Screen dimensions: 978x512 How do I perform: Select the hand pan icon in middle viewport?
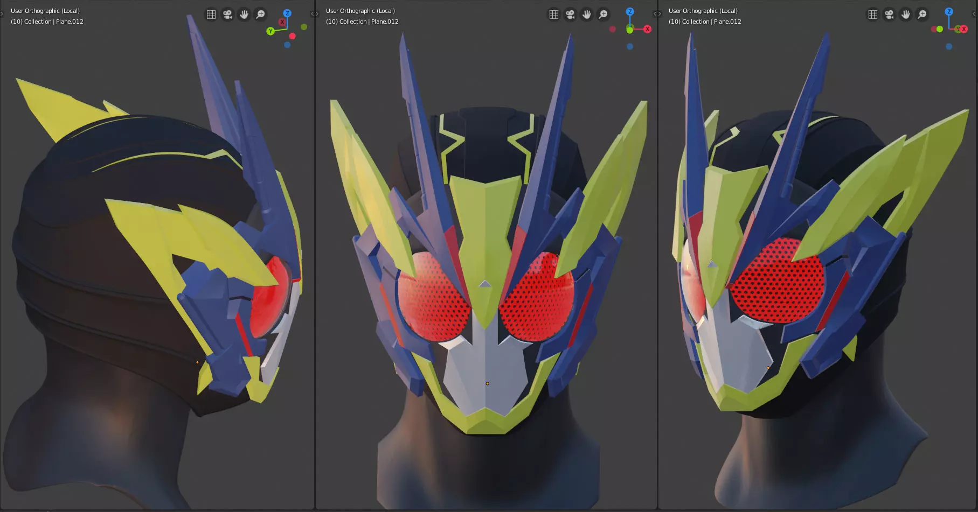coord(587,15)
